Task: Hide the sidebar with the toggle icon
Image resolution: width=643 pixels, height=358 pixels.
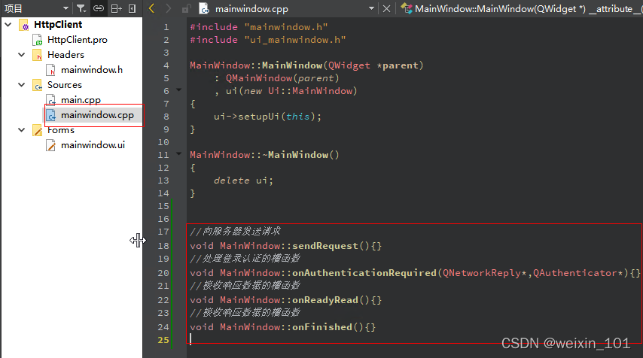Action: (x=132, y=8)
